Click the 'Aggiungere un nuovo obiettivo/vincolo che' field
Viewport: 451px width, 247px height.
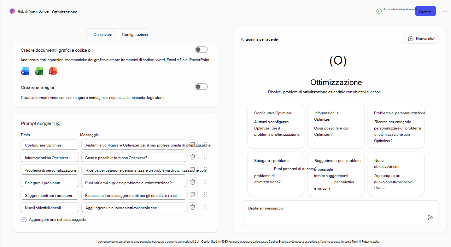pyautogui.click(x=134, y=208)
